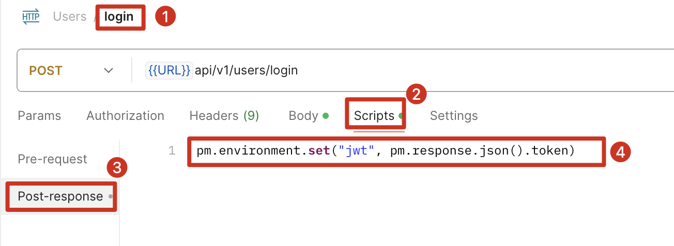Open the Params tab

coord(39,116)
